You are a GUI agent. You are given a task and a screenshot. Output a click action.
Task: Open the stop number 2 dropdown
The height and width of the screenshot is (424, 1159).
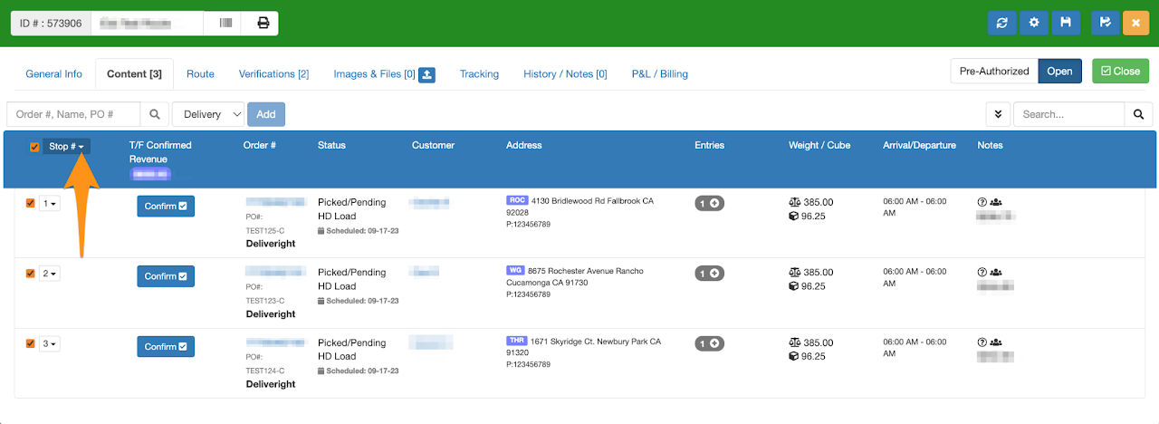(49, 274)
